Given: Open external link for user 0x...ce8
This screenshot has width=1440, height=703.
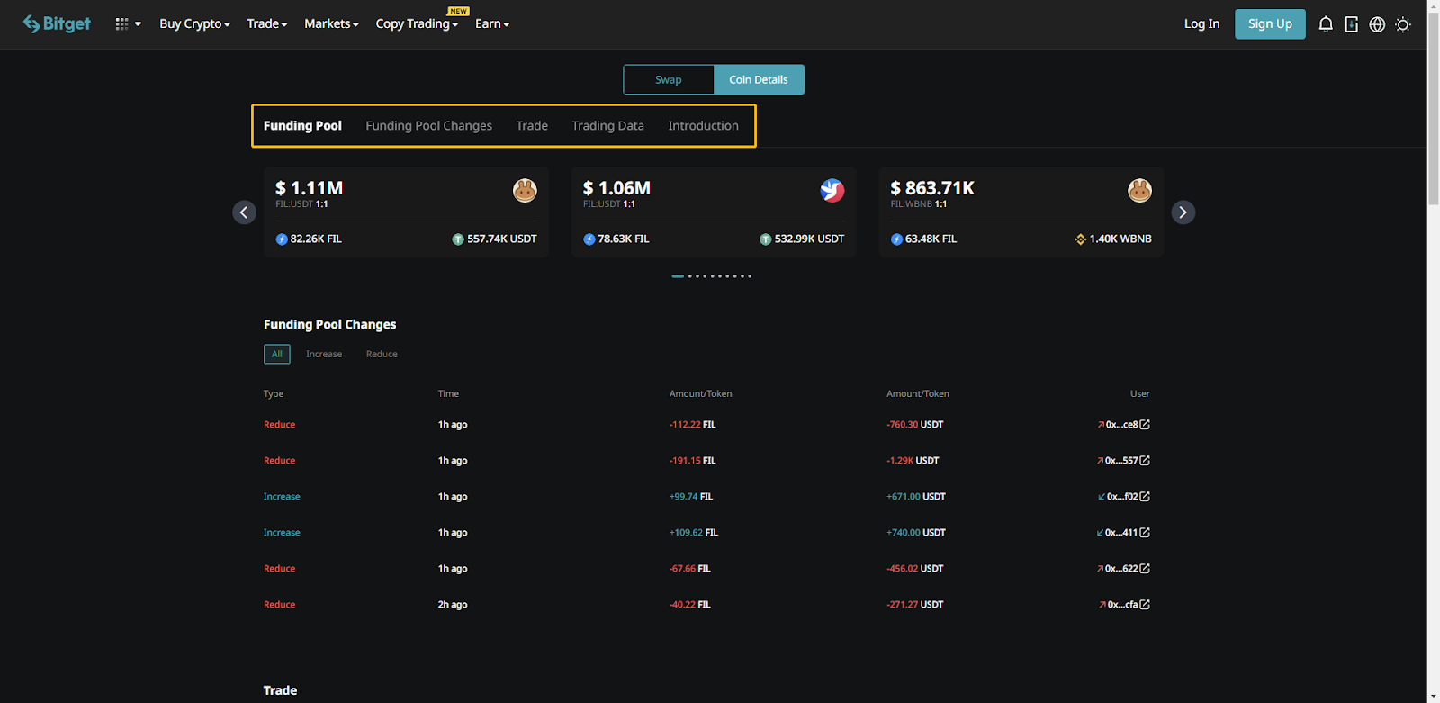Looking at the screenshot, I should (x=1145, y=425).
